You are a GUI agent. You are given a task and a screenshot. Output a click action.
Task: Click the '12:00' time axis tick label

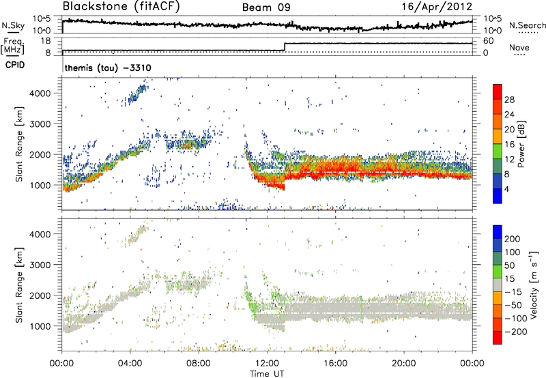point(267,364)
